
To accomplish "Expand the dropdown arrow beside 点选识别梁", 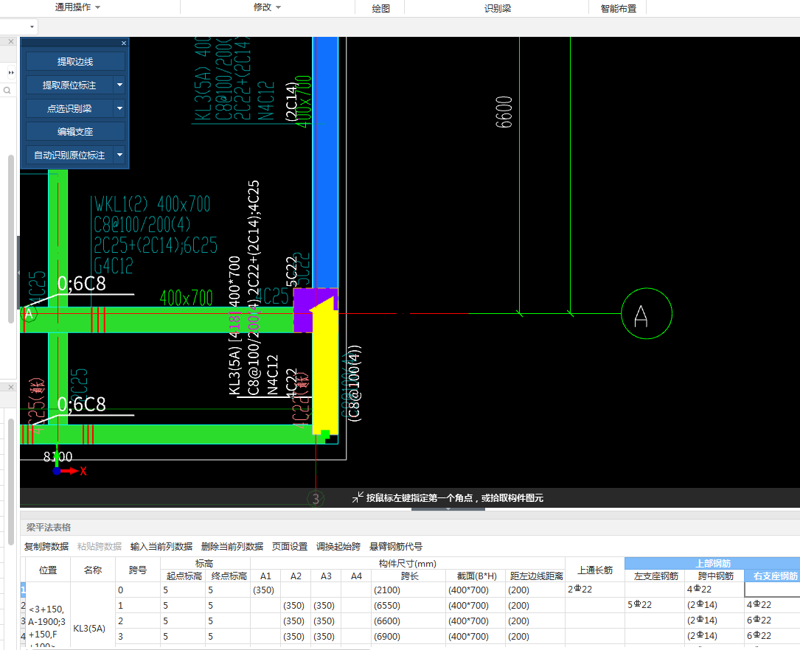I will 119,108.
